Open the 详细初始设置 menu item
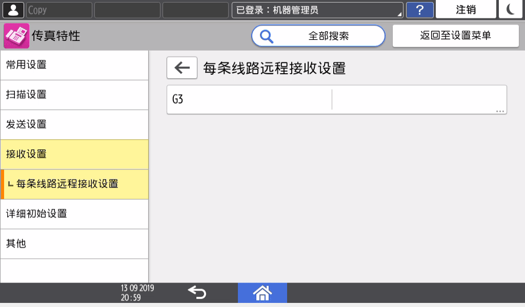Screen dimensions: 525x307 (74, 214)
